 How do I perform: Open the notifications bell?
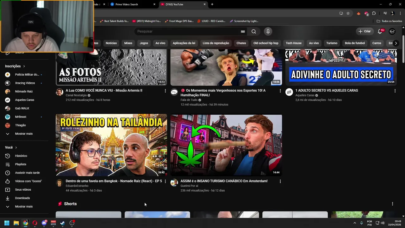[x=381, y=31]
